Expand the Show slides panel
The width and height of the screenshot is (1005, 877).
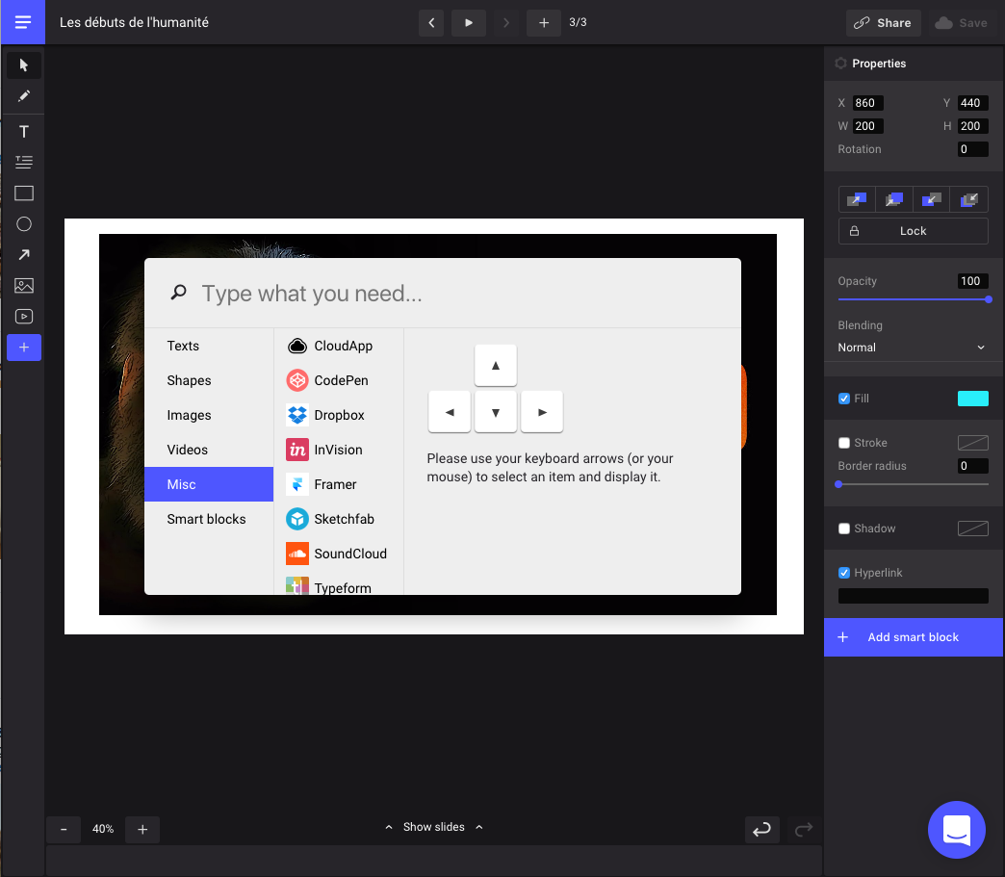(433, 827)
